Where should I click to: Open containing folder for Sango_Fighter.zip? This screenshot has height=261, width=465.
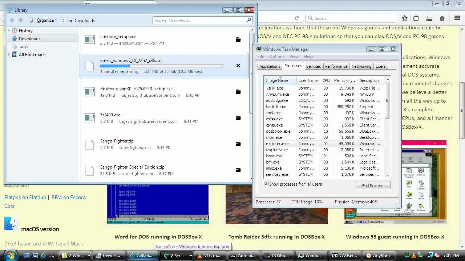(238, 144)
